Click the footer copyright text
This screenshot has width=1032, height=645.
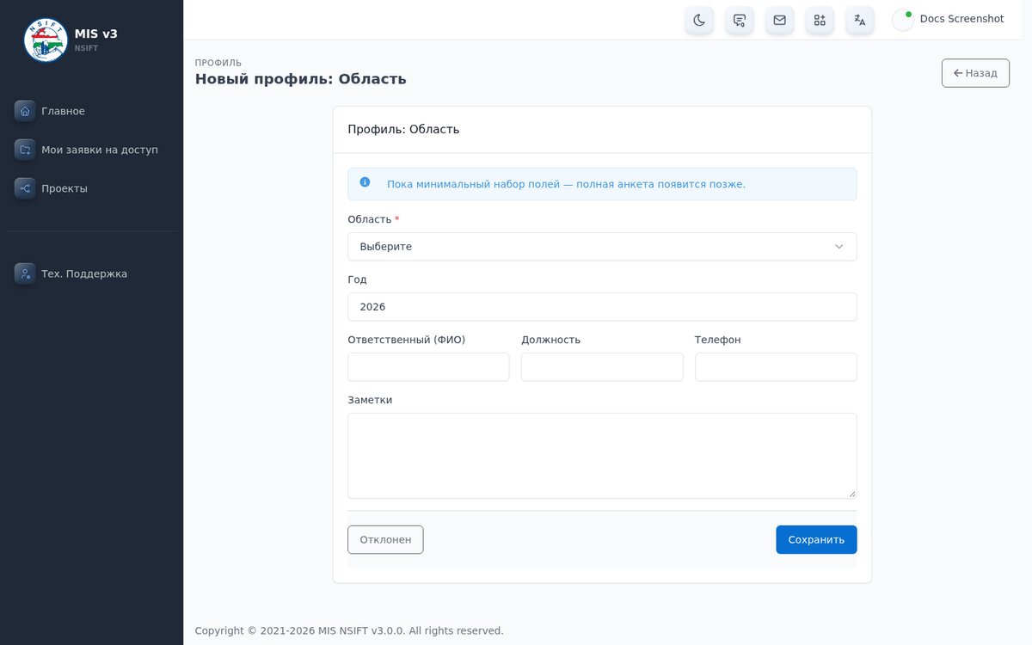click(349, 630)
